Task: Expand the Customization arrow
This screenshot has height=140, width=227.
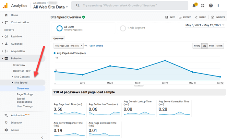Action: coord(3,22)
